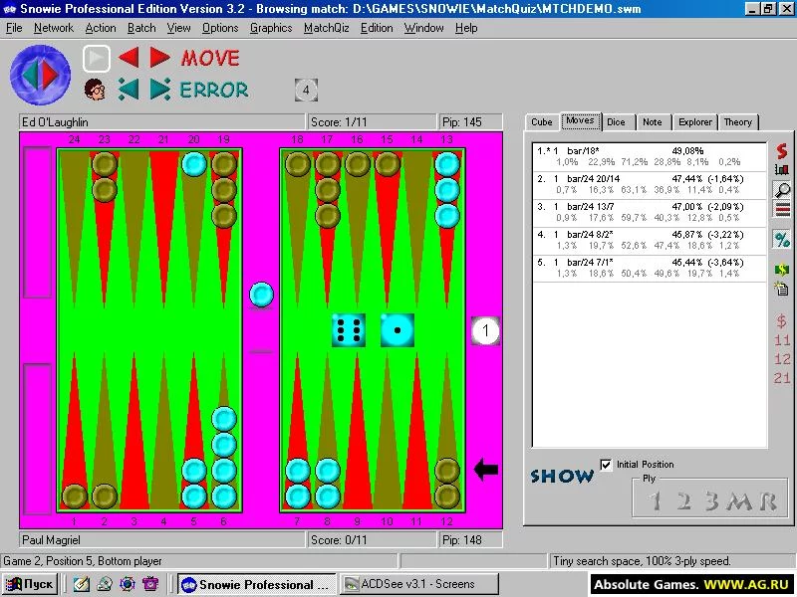Go to previous move with red left arrow
Screen dimensions: 797x597
[x=129, y=58]
